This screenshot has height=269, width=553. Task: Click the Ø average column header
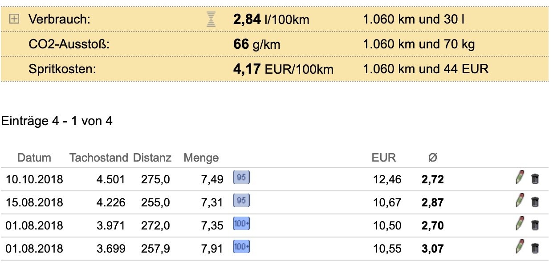(432, 158)
